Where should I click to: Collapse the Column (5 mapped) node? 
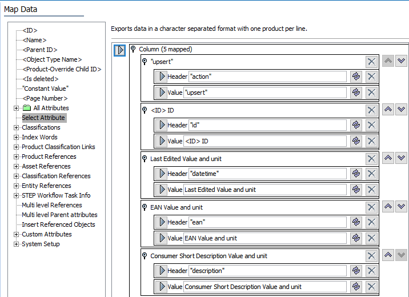click(x=133, y=49)
